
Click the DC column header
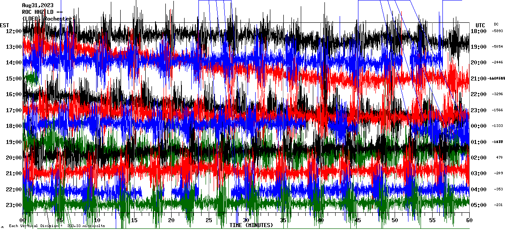coord(496,24)
